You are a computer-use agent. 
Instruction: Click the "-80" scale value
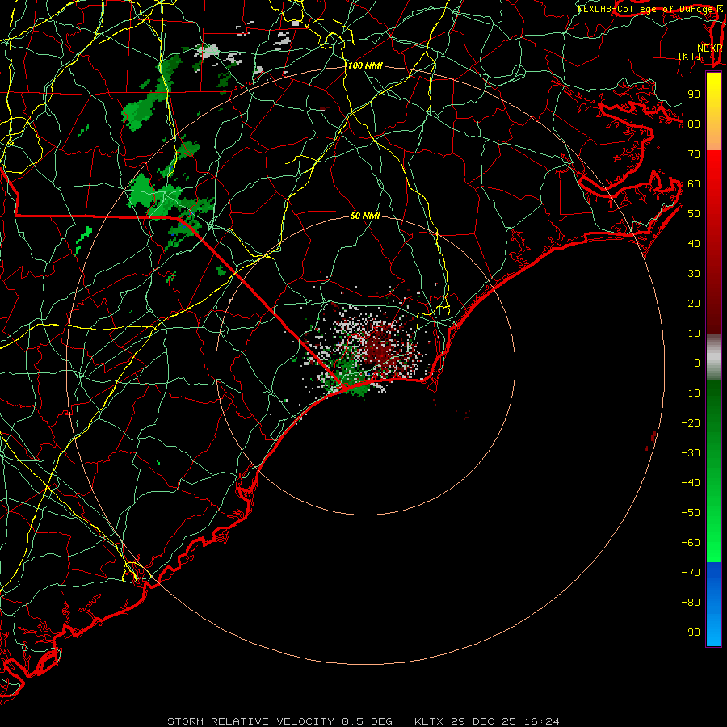[691, 603]
